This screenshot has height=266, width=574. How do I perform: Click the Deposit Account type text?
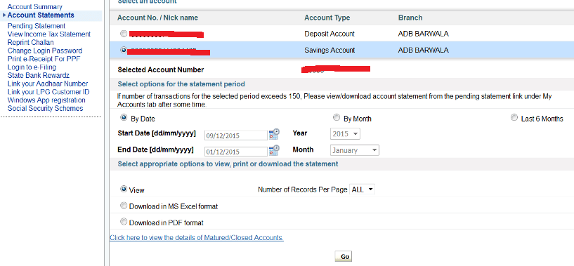pyautogui.click(x=330, y=34)
